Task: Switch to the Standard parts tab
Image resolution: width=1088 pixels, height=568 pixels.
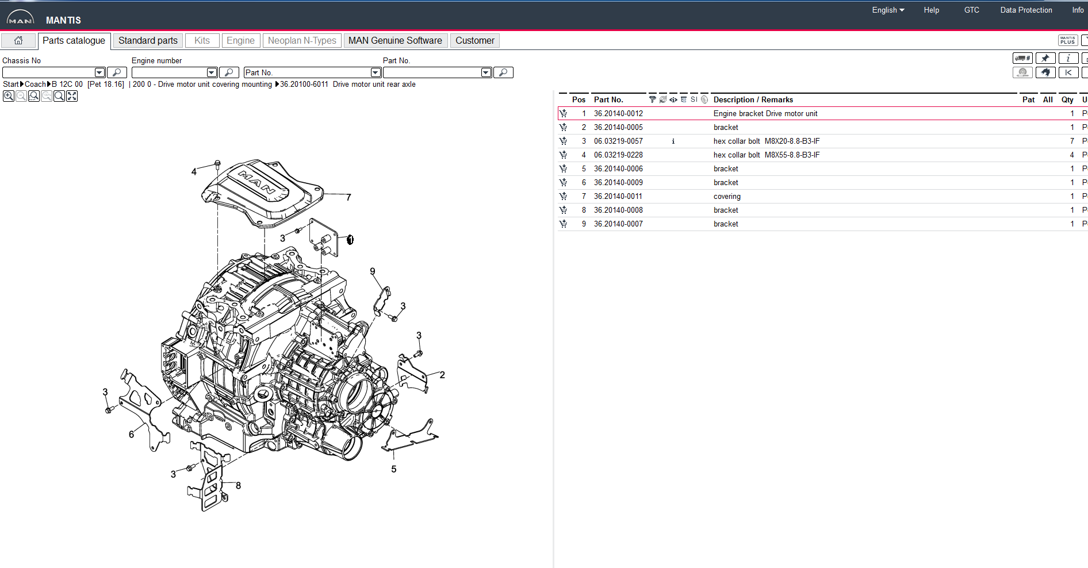Action: 147,40
